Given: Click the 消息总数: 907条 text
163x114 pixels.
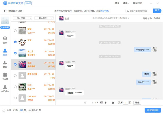Looking at the screenshot, I should click(152, 18).
